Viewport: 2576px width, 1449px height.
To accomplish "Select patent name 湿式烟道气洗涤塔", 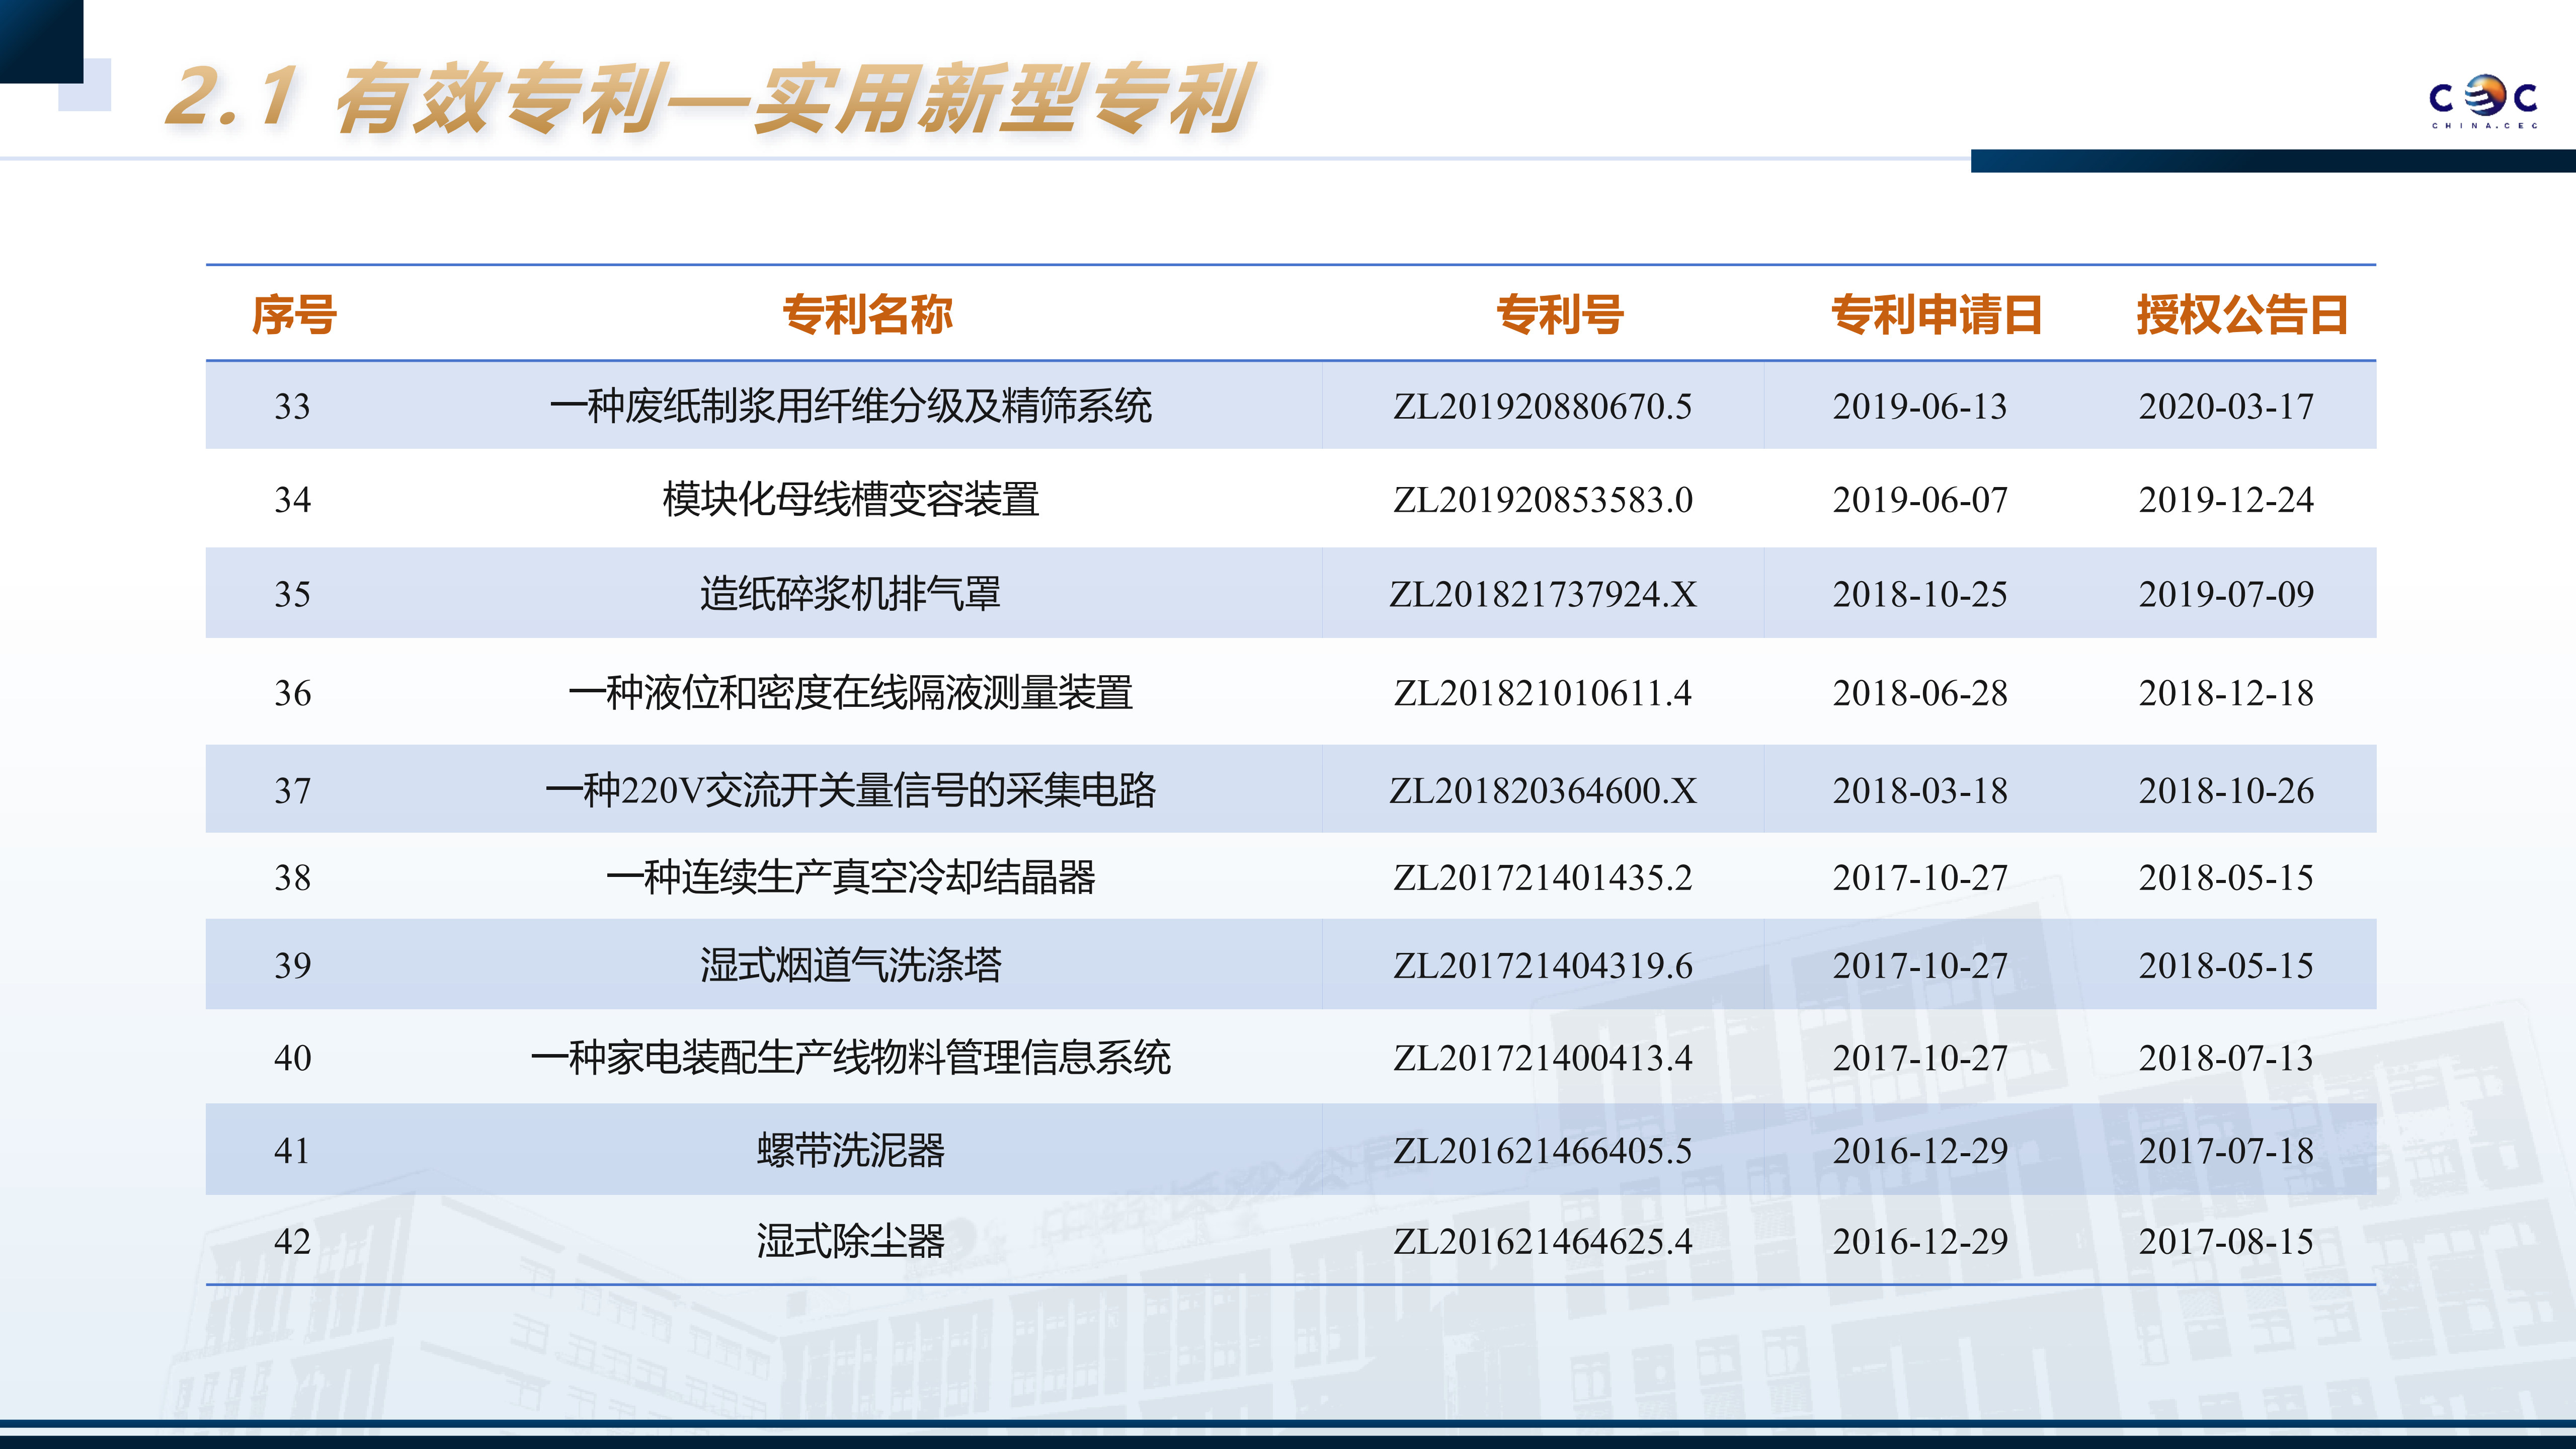I will tap(851, 965).
